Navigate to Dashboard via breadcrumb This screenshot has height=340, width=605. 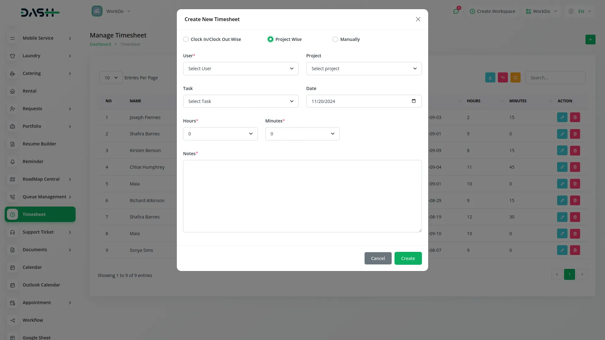point(100,44)
